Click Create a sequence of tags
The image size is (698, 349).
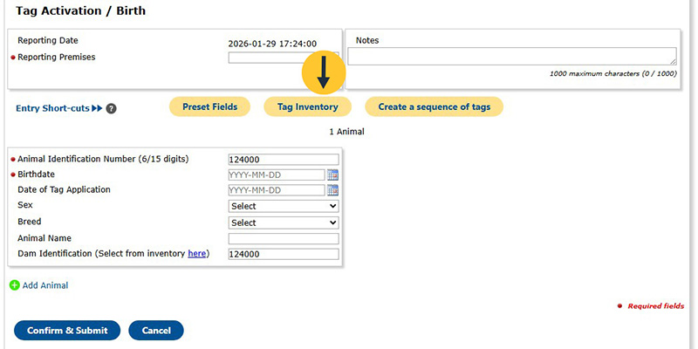[434, 106]
